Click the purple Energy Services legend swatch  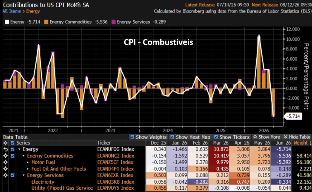[114, 22]
